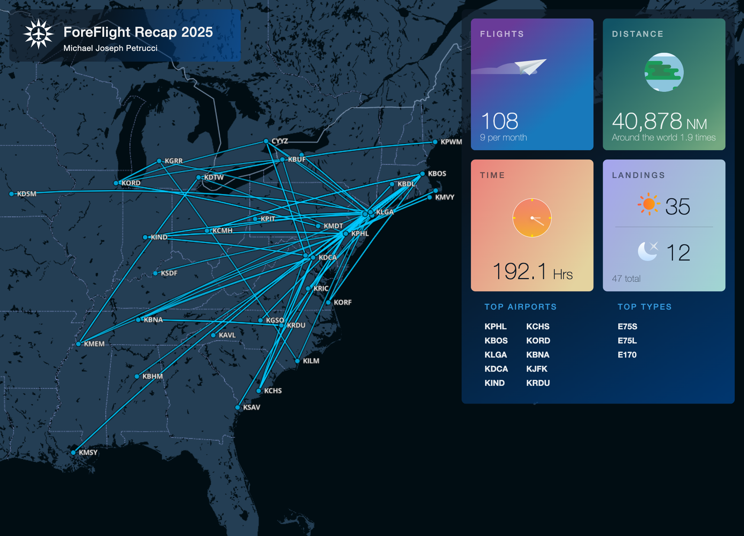The image size is (744, 536).
Task: Click KBOS in Top Airports list
Action: pos(496,340)
